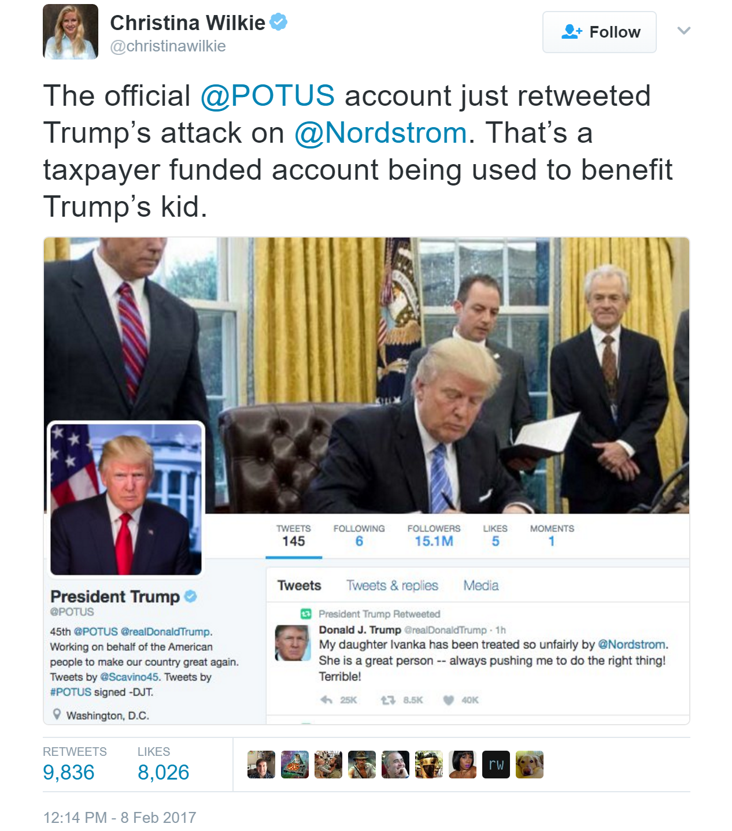This screenshot has height=831, width=732.
Task: Click the dog photo liker avatar
Action: coord(530,765)
